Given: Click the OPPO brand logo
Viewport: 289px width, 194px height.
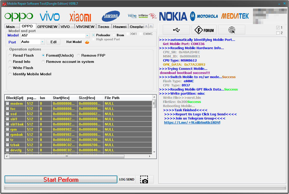Looking at the screenshot, I should [x=19, y=17].
